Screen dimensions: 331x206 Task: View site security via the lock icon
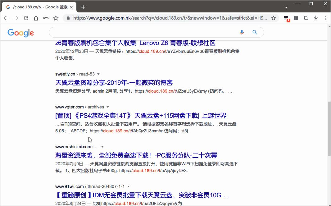[x=68, y=18]
